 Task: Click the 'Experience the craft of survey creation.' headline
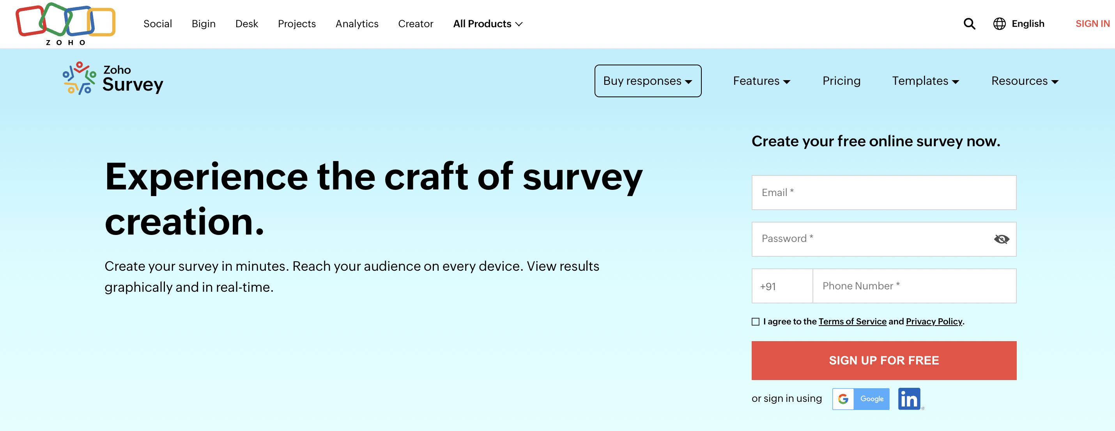(x=373, y=199)
